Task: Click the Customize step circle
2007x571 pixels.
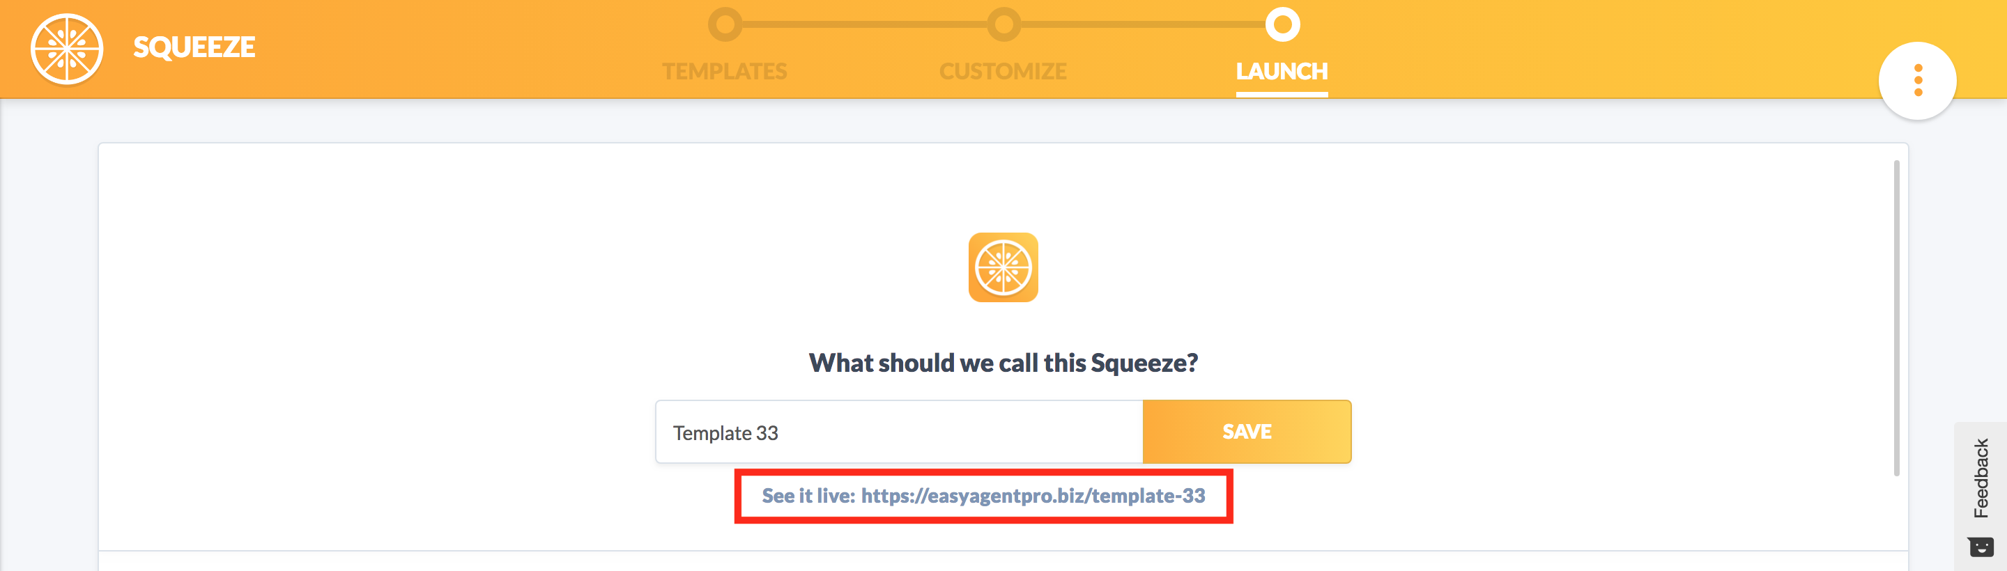Action: click(1003, 24)
